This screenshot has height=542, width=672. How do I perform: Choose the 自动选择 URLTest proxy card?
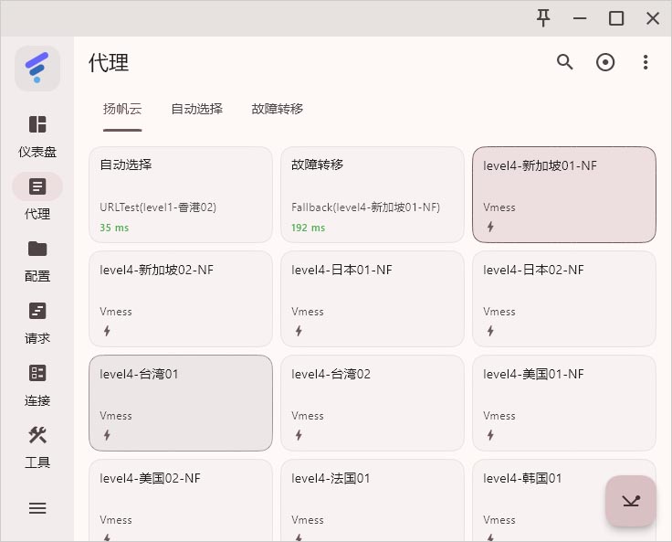pyautogui.click(x=181, y=195)
